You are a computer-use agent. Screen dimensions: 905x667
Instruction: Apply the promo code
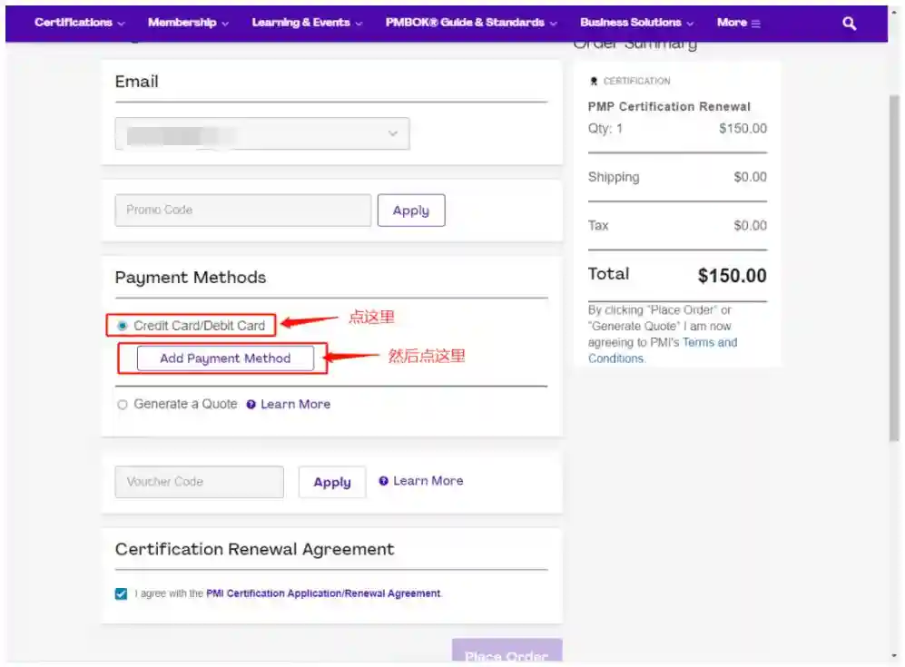[x=410, y=211]
